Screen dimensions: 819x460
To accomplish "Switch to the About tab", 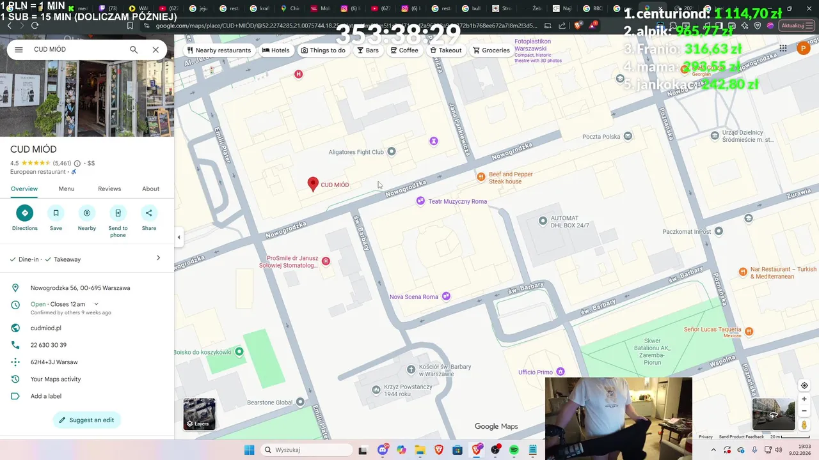I will click(x=151, y=188).
